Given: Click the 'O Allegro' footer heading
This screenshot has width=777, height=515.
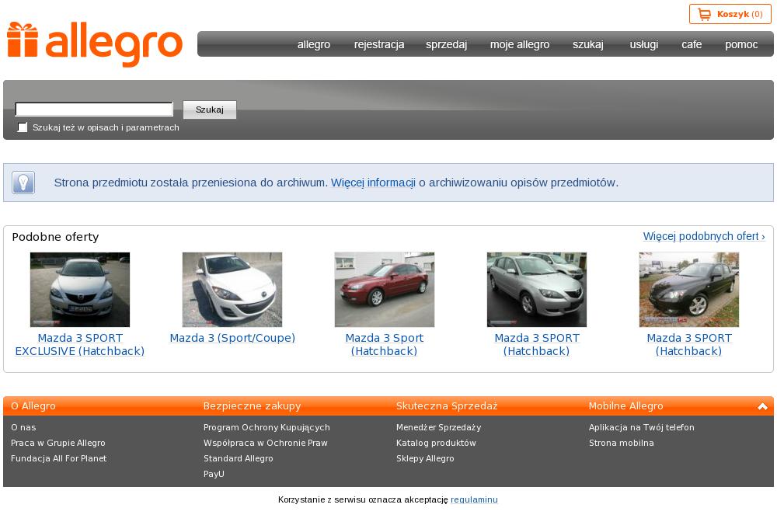Looking at the screenshot, I should [x=33, y=406].
